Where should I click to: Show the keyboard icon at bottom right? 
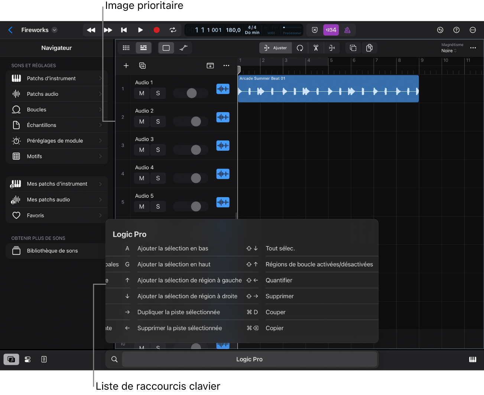pos(472,359)
